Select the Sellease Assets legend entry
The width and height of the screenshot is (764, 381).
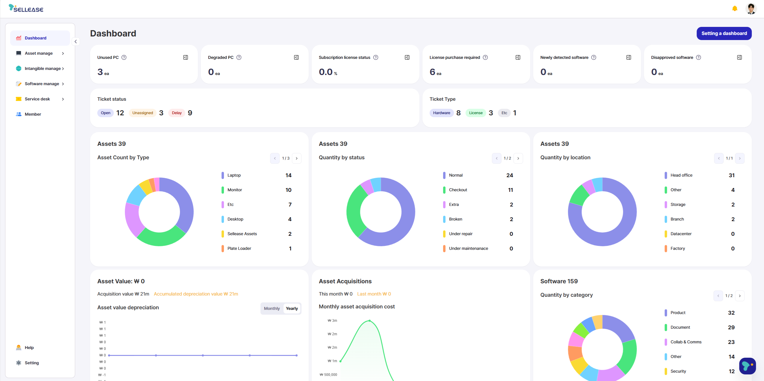coord(257,234)
